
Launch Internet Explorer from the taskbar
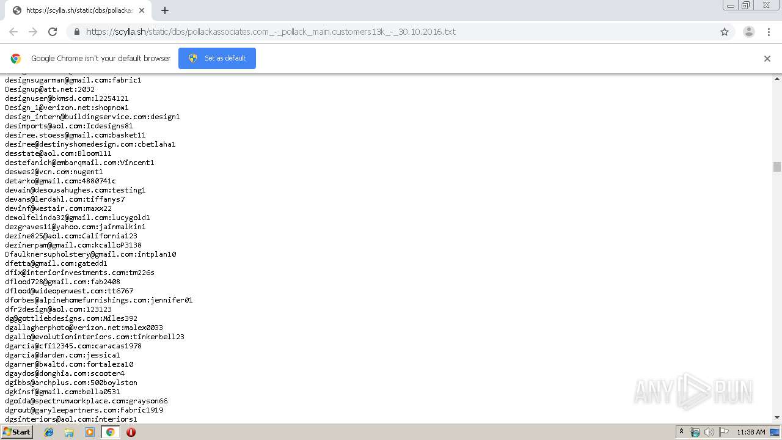pyautogui.click(x=49, y=432)
